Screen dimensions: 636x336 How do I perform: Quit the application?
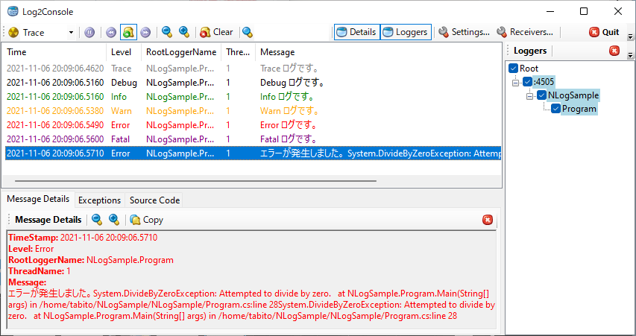pyautogui.click(x=605, y=32)
